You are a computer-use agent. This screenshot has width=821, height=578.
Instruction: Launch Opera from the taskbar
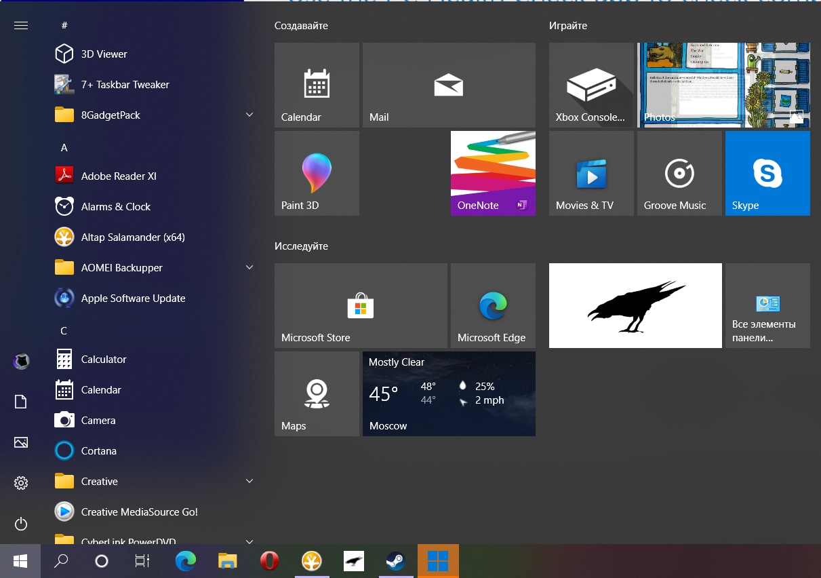pos(270,561)
